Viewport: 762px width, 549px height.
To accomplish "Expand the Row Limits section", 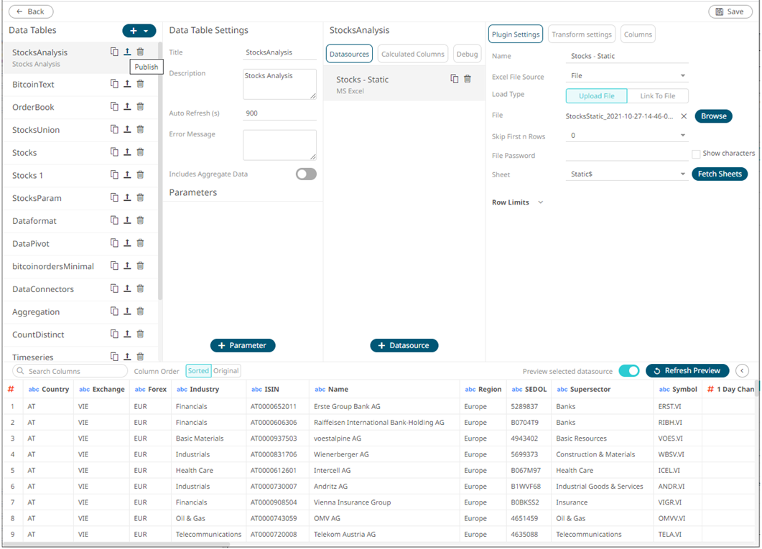I will (540, 202).
